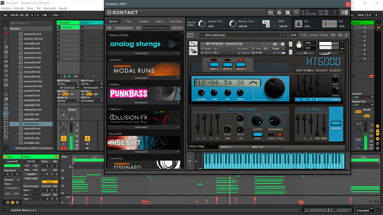Click the Kontakt panic exclamation icon
This screenshot has height=215, width=383.
click(334, 12)
